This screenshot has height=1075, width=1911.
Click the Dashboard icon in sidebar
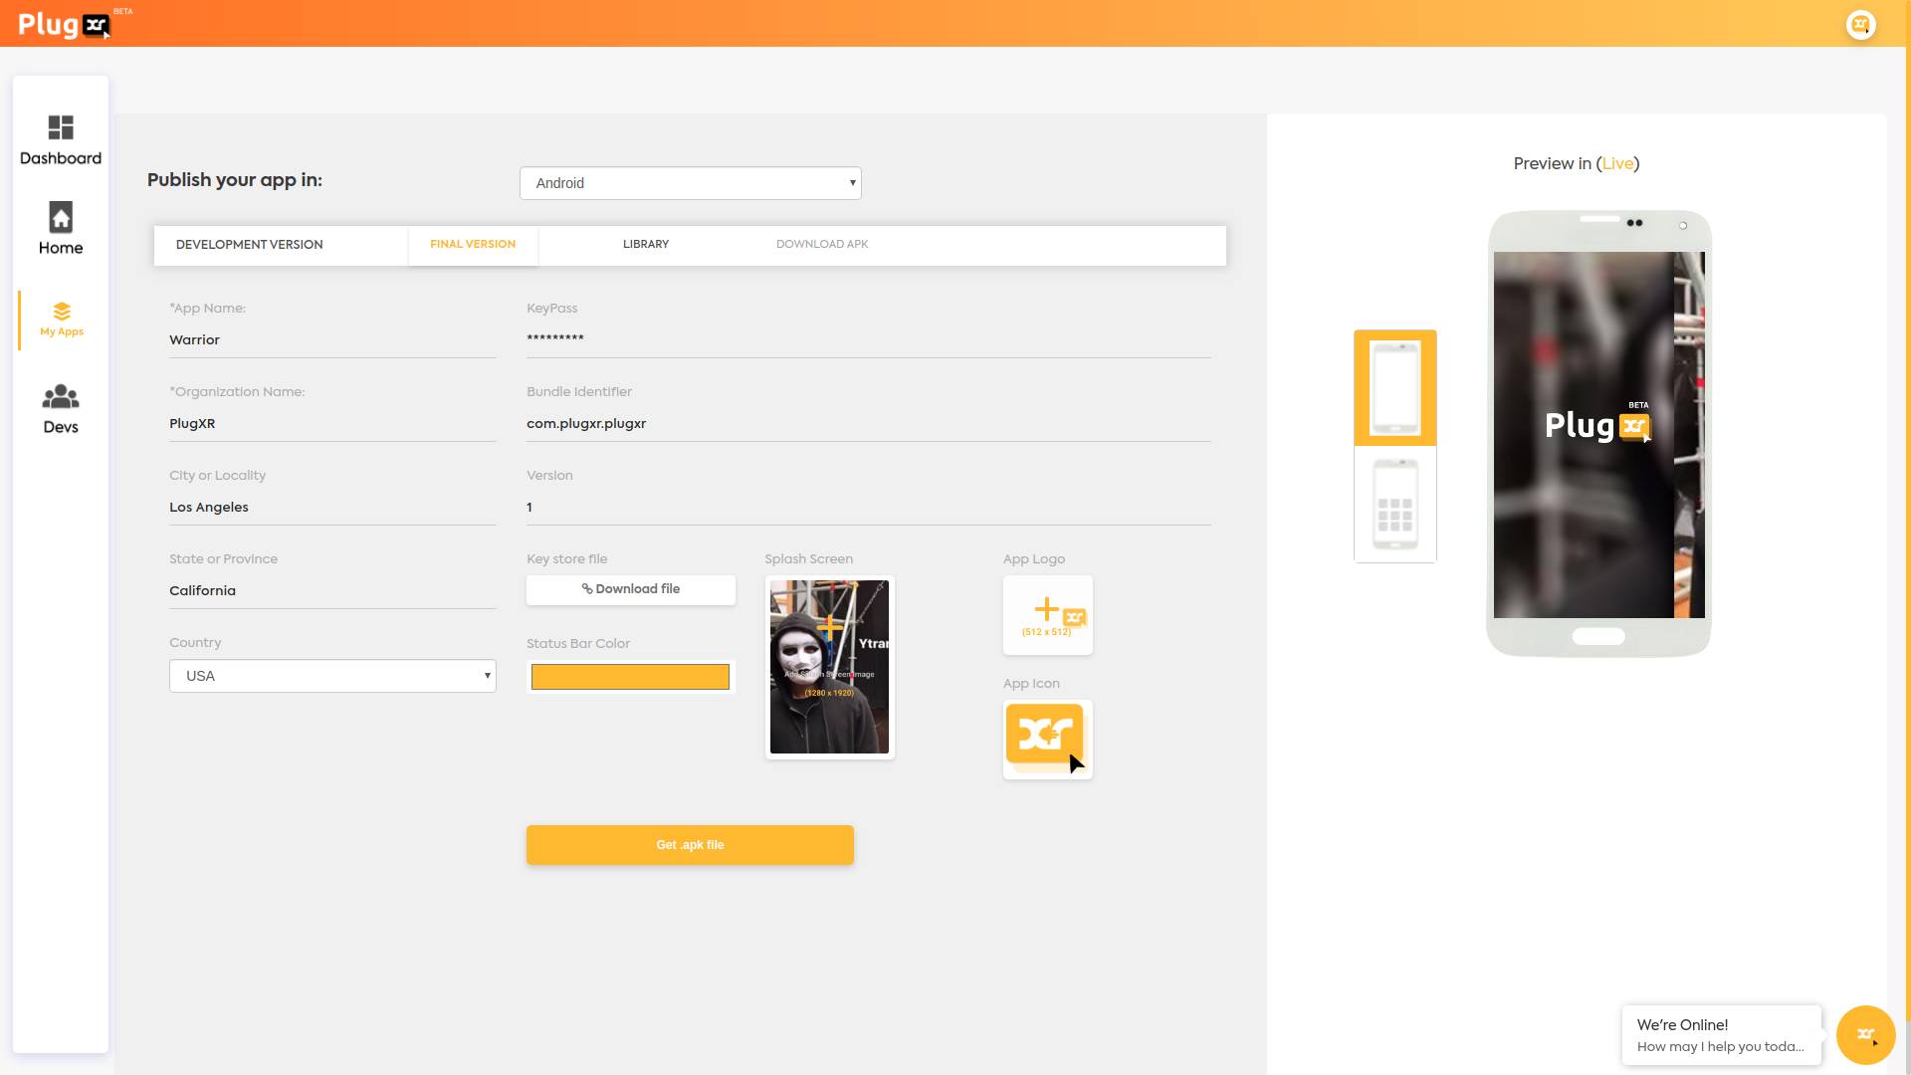[61, 127]
